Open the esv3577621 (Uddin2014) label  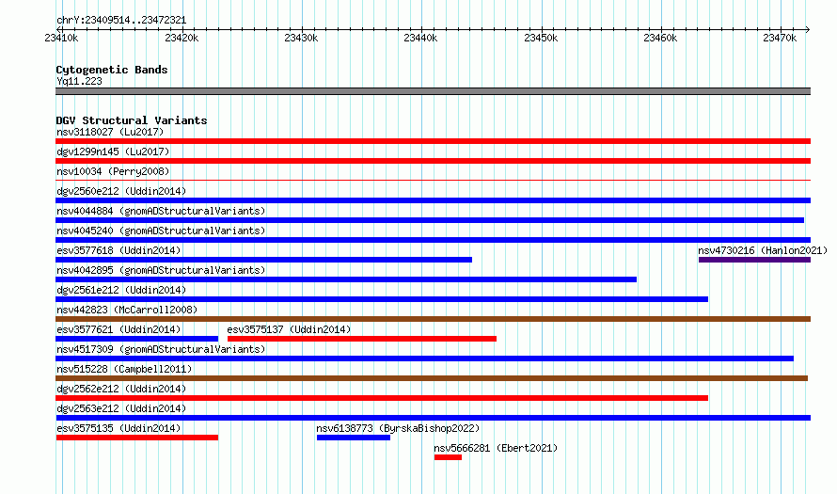(118, 329)
